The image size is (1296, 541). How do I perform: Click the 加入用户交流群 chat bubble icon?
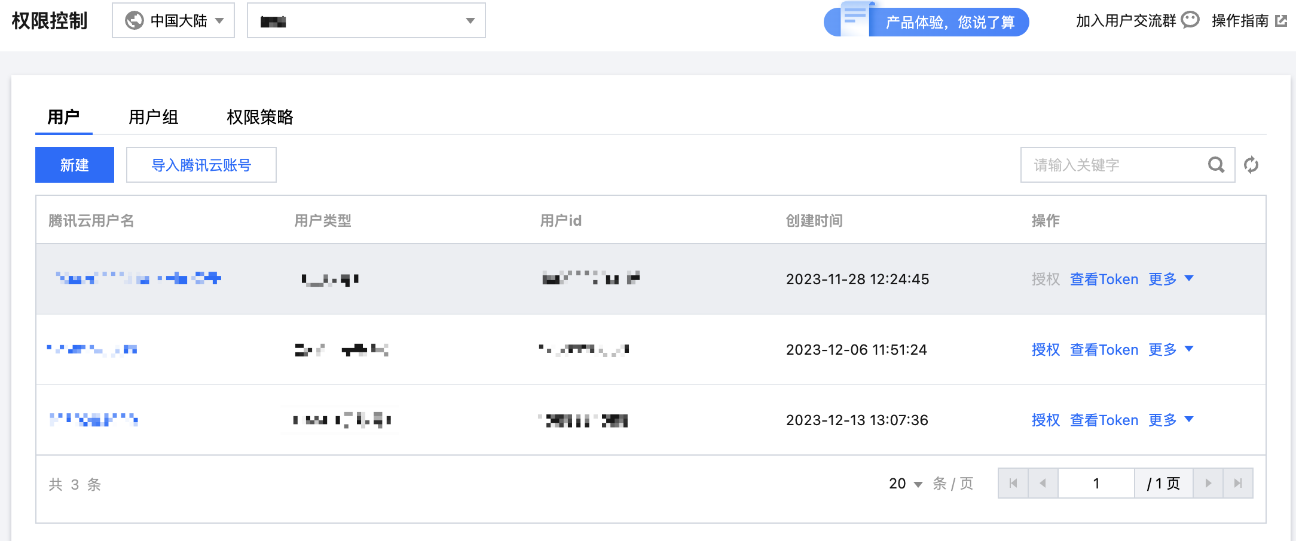tap(1190, 20)
